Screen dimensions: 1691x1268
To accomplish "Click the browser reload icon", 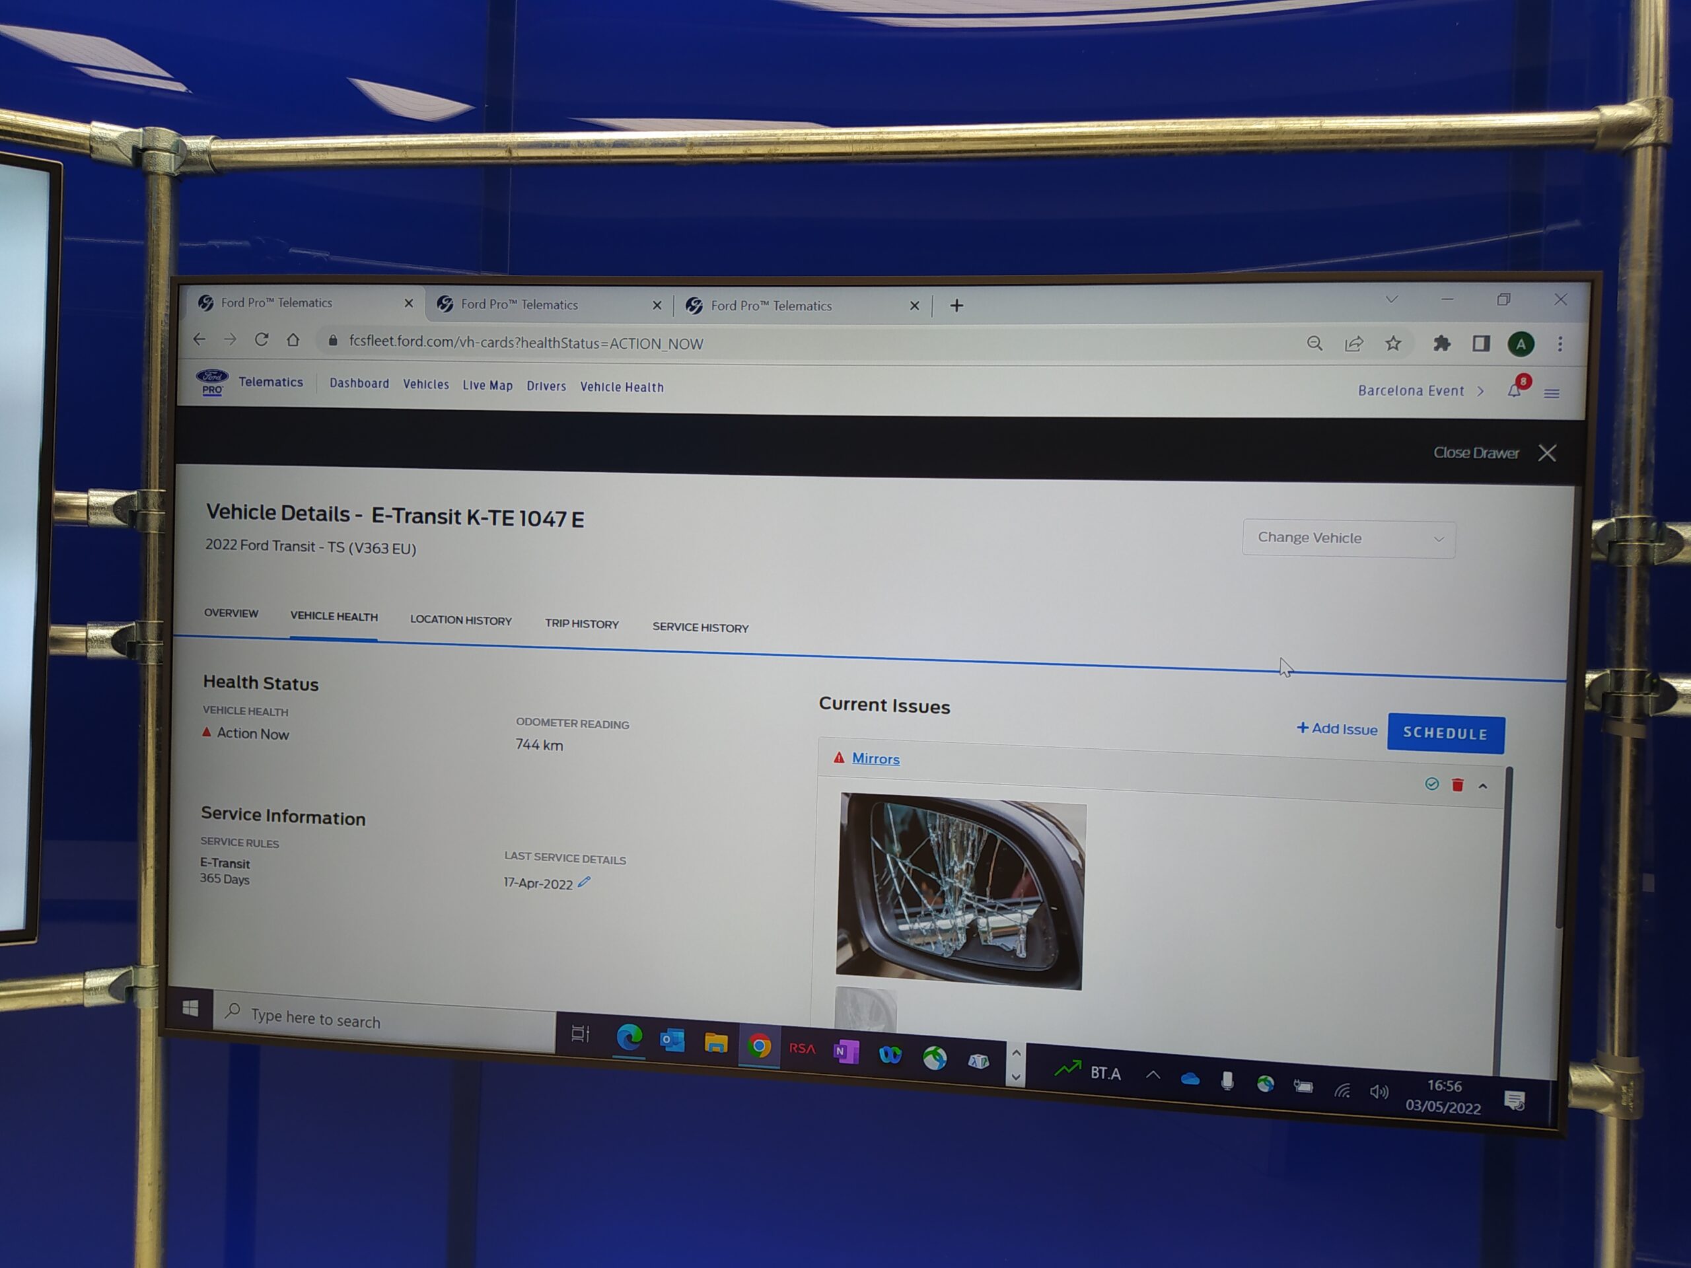I will [x=262, y=339].
